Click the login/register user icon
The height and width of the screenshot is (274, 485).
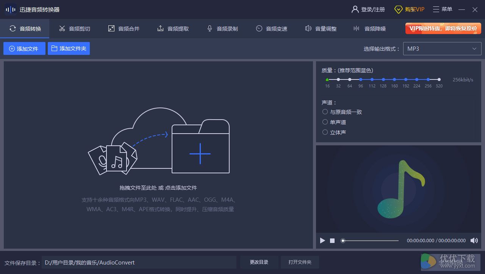[355, 9]
